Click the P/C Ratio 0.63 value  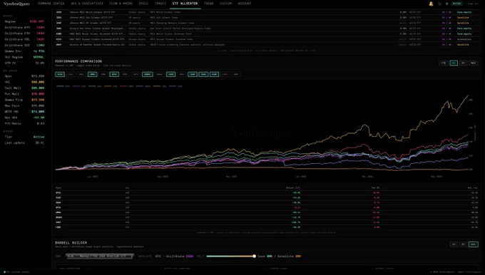(41, 123)
